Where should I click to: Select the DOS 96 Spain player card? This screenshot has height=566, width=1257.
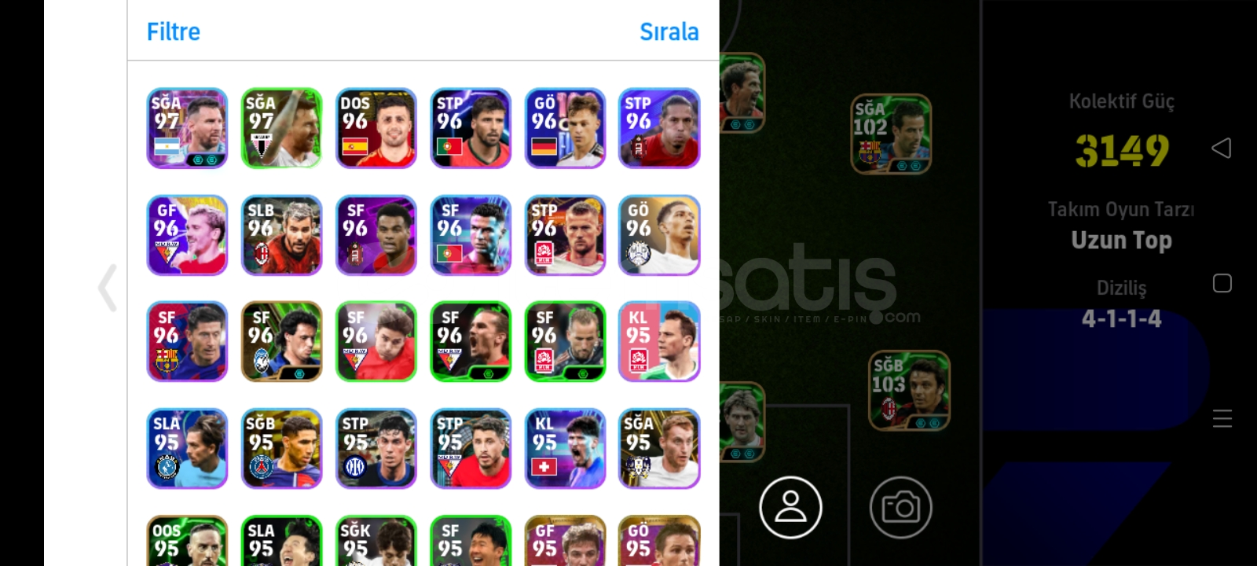(x=376, y=127)
